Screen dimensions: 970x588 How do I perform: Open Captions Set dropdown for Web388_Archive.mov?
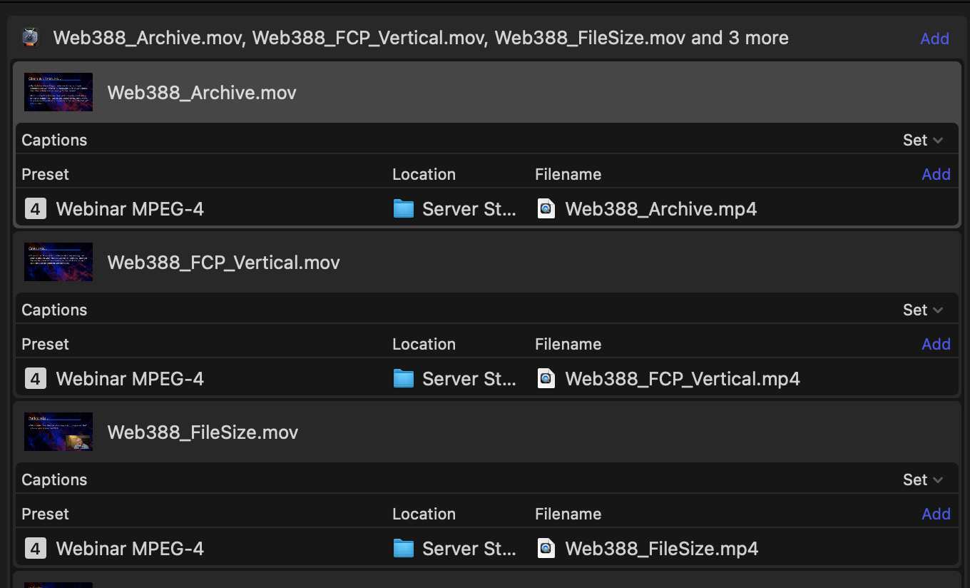click(923, 140)
